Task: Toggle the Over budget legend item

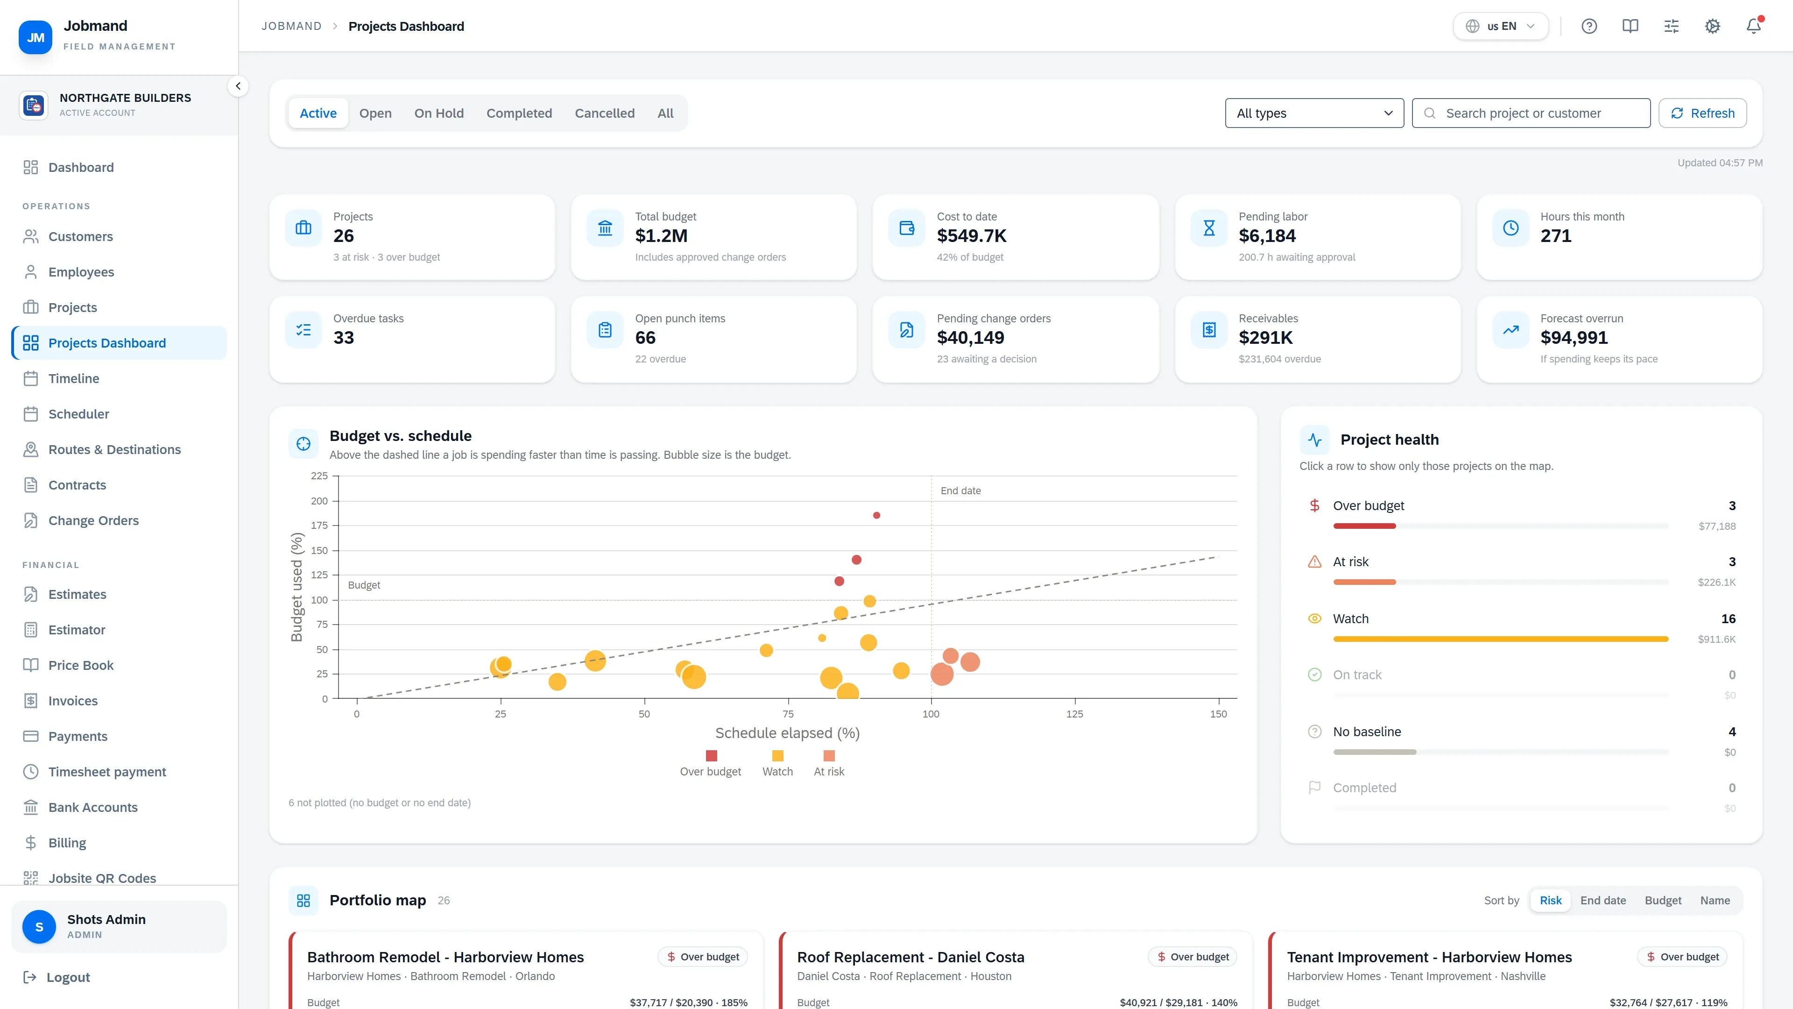Action: pyautogui.click(x=711, y=764)
